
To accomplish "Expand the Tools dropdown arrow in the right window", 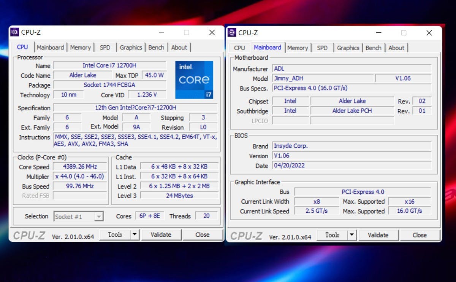I will (x=352, y=235).
